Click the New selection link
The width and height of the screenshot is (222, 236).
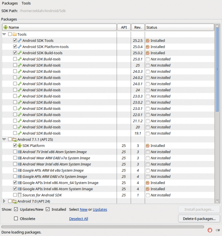click(84, 209)
